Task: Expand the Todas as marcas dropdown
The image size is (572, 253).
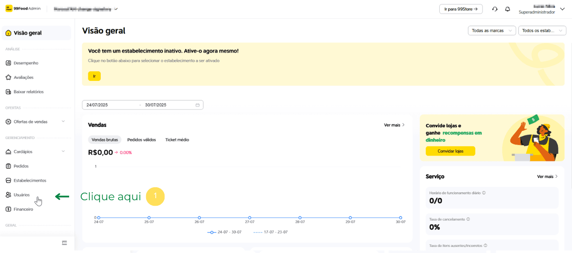Action: (492, 31)
